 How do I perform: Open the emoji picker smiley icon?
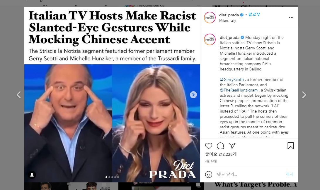pos(209,175)
